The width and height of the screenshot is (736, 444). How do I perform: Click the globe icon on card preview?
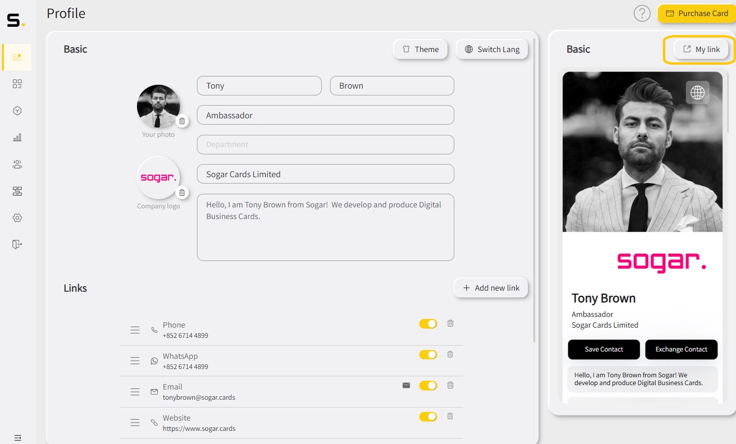[697, 92]
